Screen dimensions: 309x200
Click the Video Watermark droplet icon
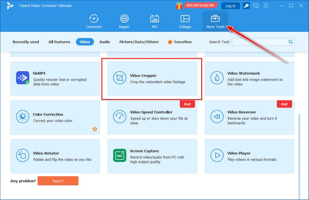(217, 78)
